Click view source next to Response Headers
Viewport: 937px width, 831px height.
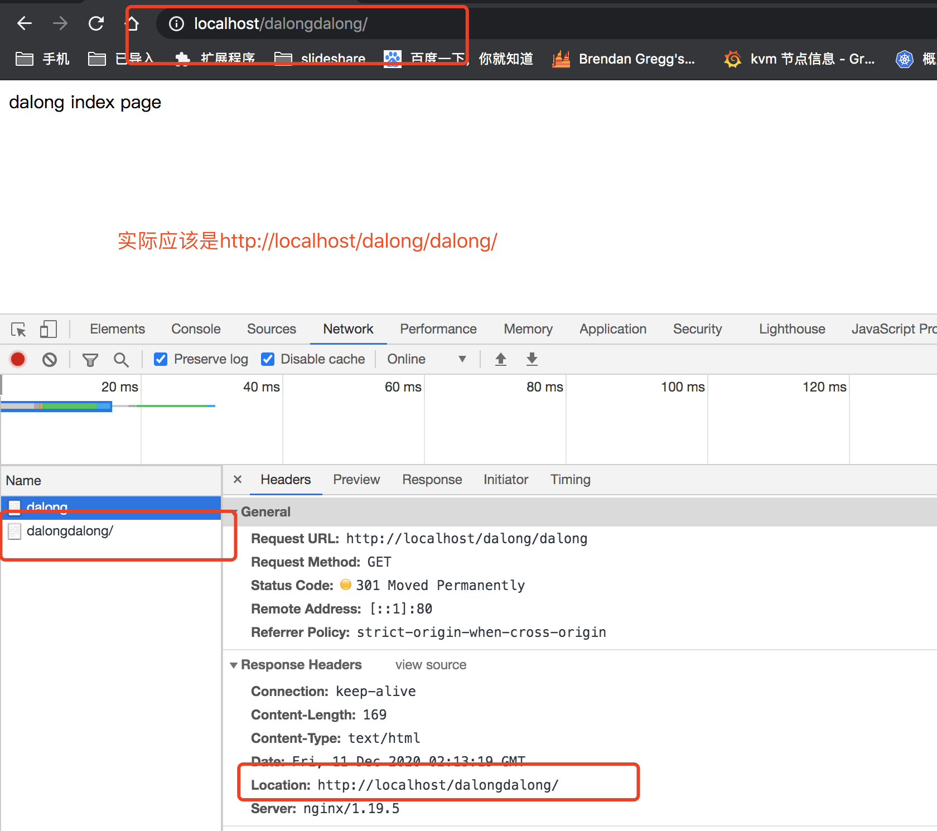[431, 665]
